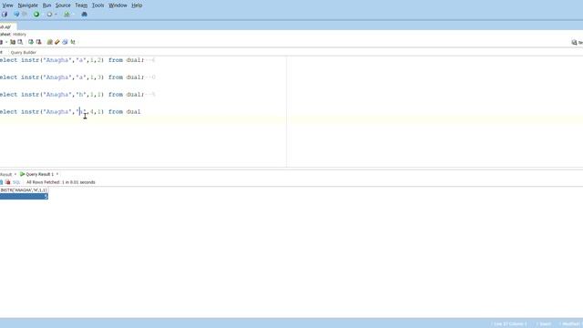Click the greyed Redo arrow icon
This screenshot has width=583, height=328.
pos(25,15)
